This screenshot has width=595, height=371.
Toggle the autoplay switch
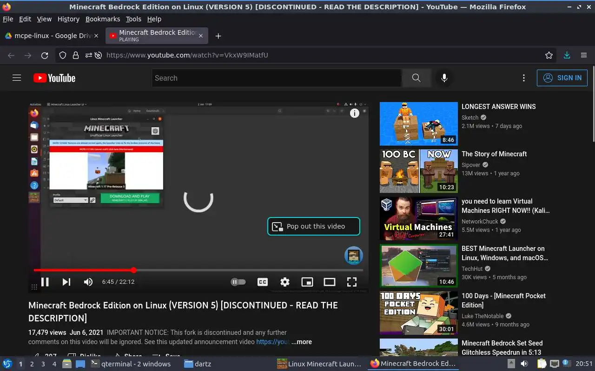238,281
